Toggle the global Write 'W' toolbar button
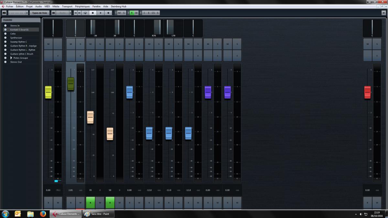 [x=136, y=13]
